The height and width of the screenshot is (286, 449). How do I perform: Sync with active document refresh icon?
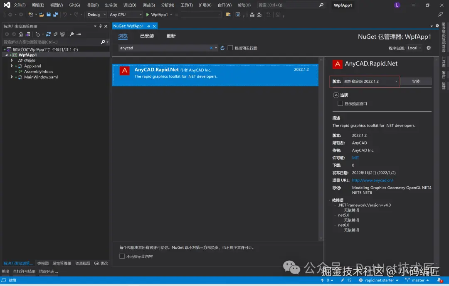48,34
